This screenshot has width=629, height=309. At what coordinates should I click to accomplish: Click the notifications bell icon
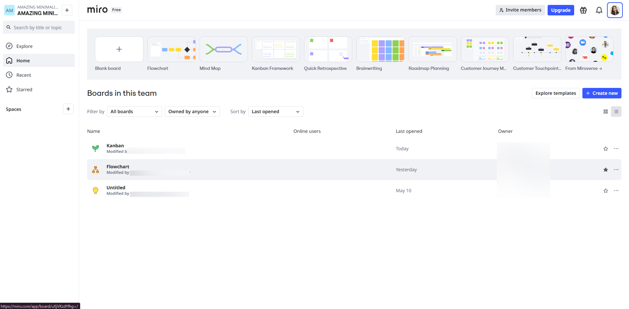coord(599,10)
